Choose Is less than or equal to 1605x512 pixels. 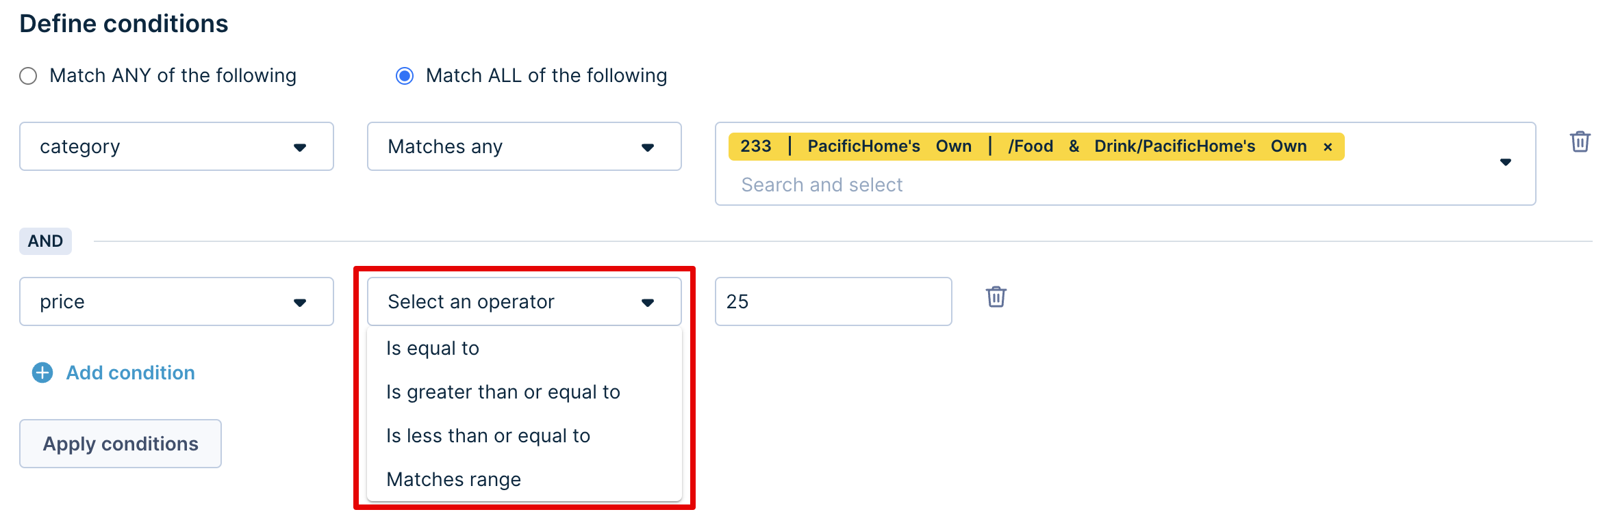click(x=525, y=436)
